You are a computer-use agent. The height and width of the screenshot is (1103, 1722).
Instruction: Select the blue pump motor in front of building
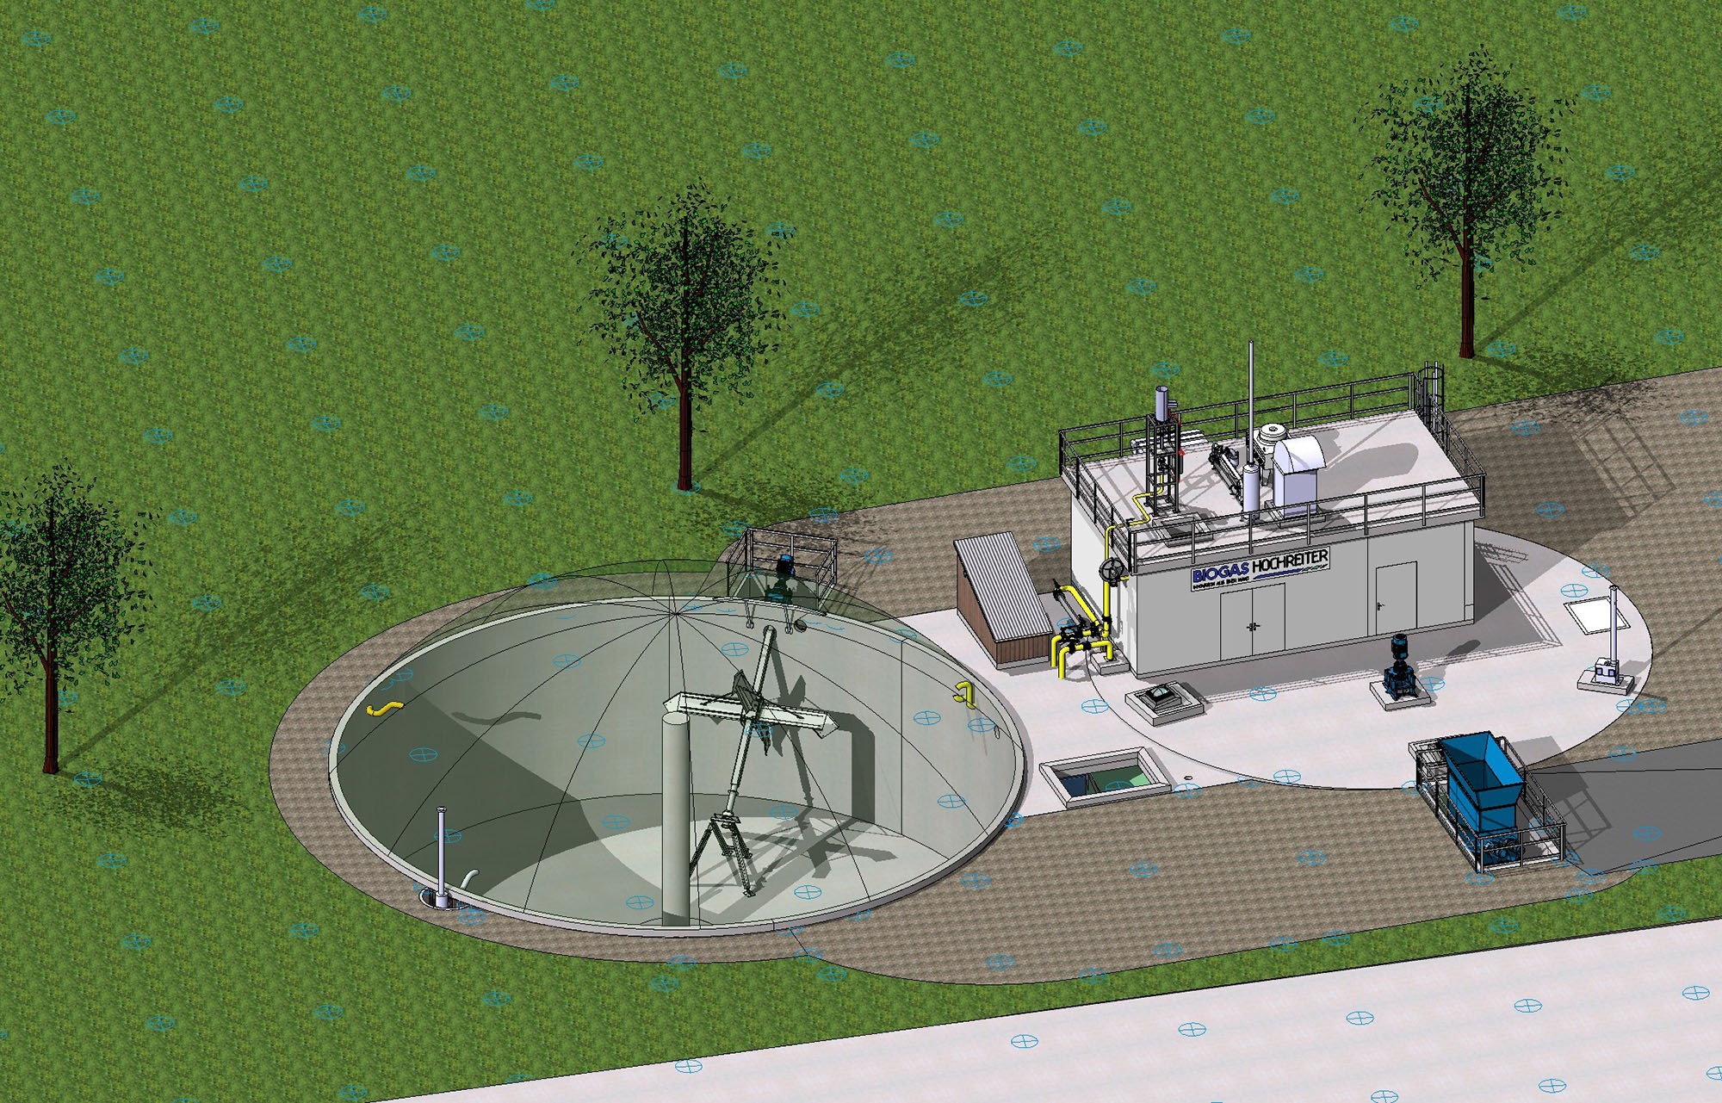(x=1399, y=666)
